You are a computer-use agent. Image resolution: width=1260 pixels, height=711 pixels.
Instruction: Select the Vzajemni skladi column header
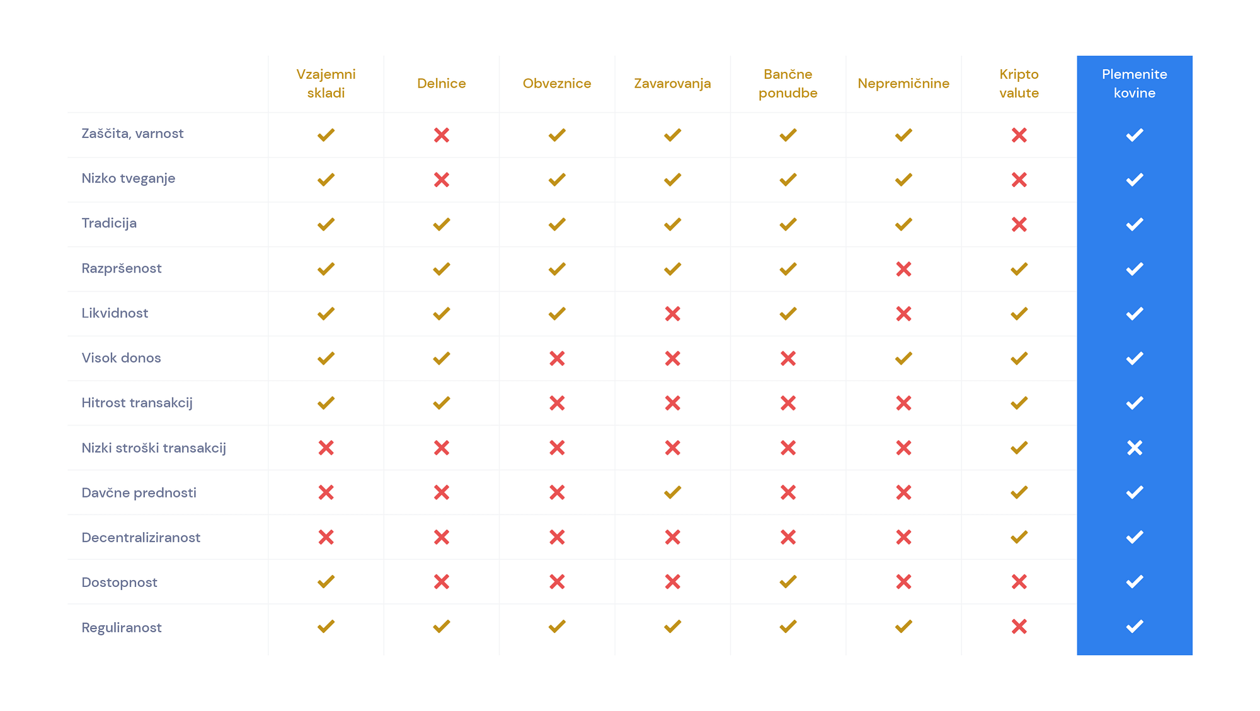[x=326, y=84]
